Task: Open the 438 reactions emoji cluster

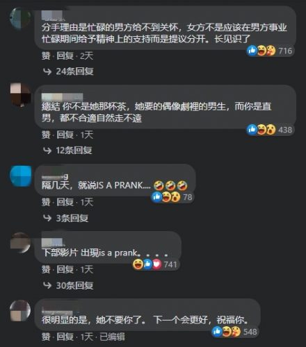Action: click(x=261, y=130)
